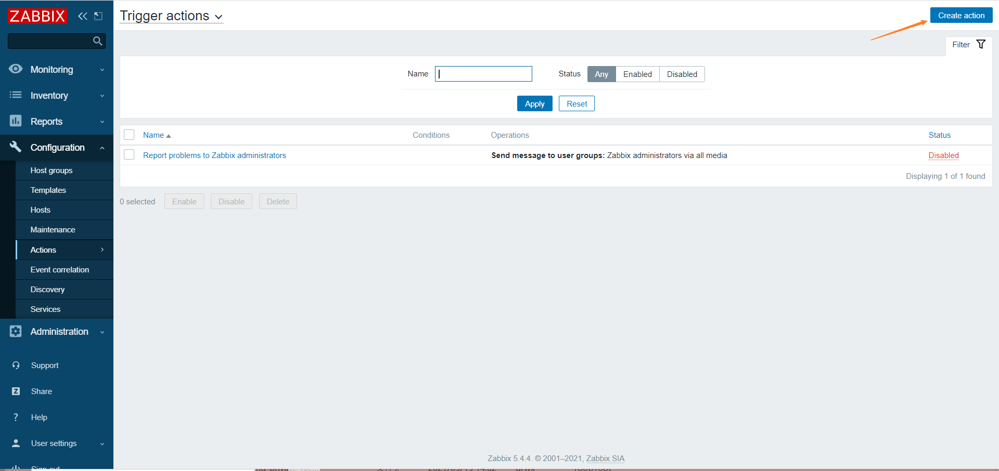Click the Monitoring eye icon
The image size is (999, 471).
pyautogui.click(x=16, y=69)
